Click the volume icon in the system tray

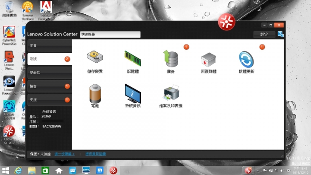click(x=282, y=171)
